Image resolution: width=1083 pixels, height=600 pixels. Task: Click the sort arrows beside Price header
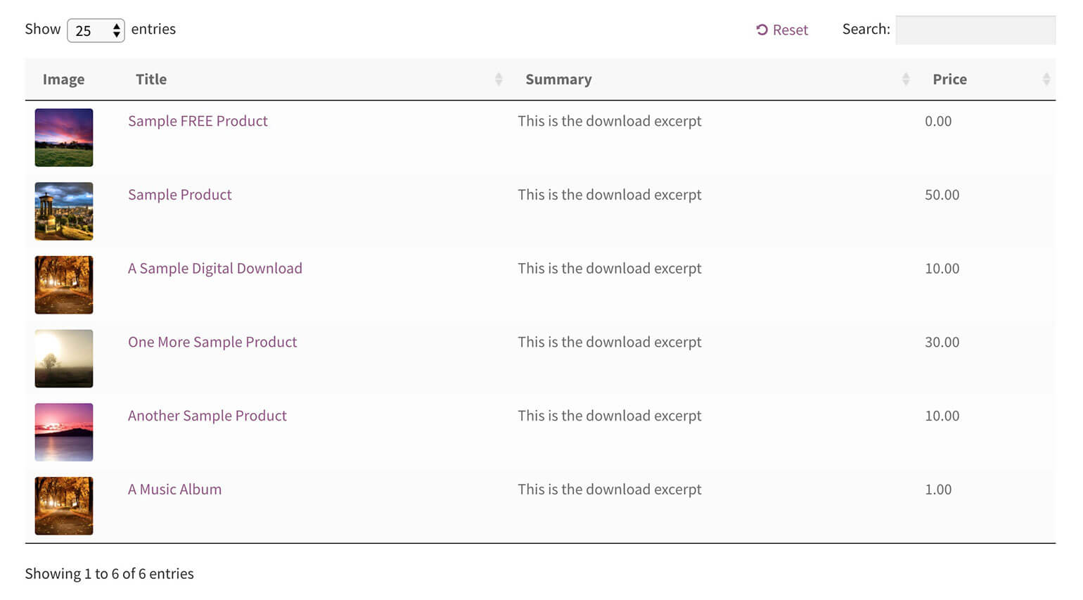[1046, 79]
